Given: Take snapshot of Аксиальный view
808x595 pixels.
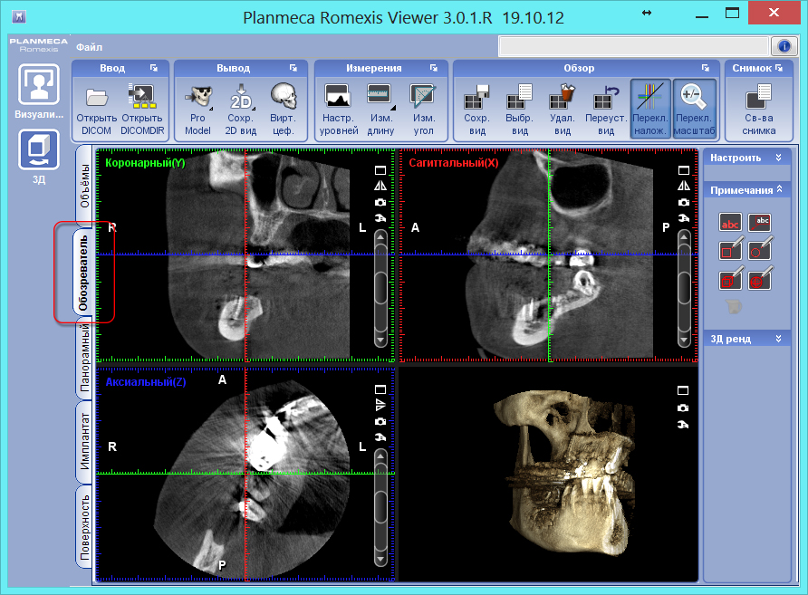Looking at the screenshot, I should 380,421.
